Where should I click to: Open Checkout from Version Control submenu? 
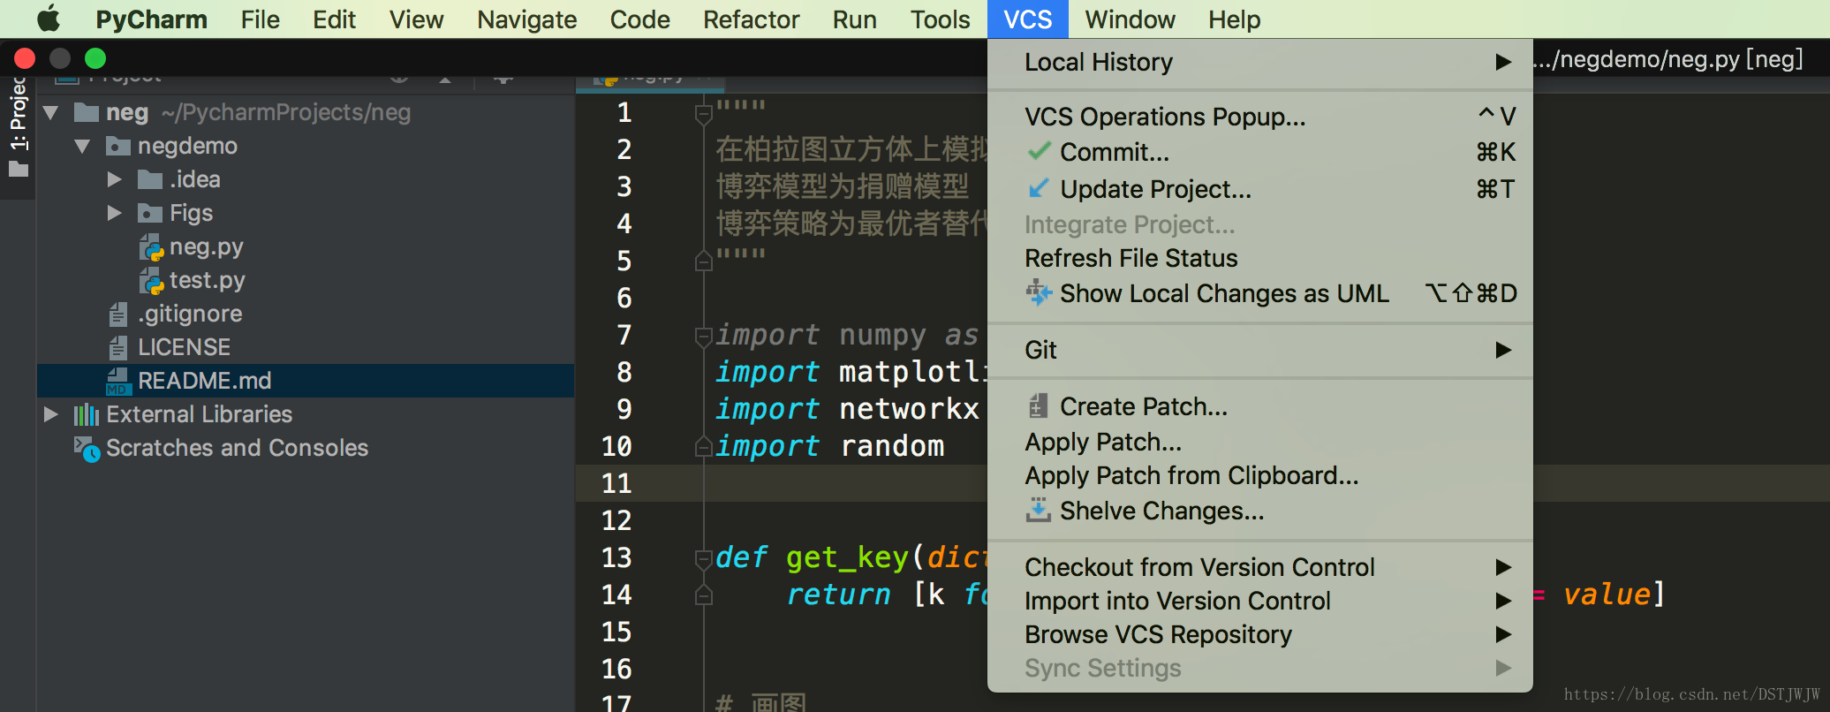point(1260,567)
